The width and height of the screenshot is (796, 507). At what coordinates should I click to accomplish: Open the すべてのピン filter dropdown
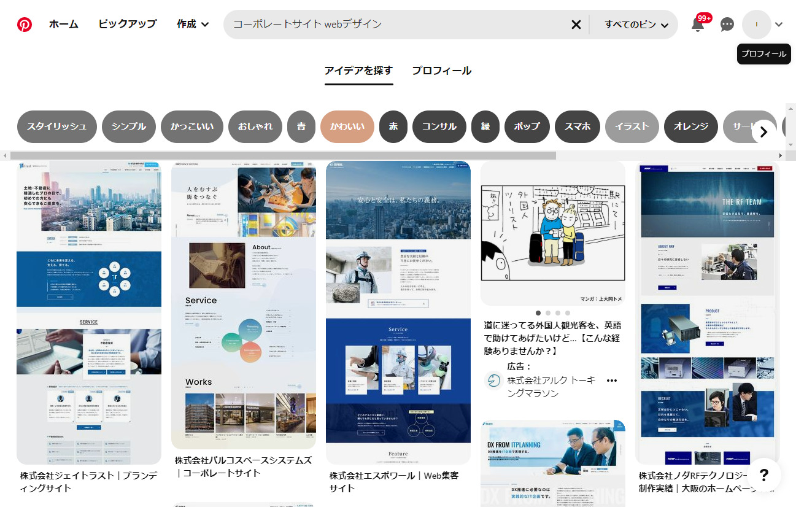click(635, 24)
